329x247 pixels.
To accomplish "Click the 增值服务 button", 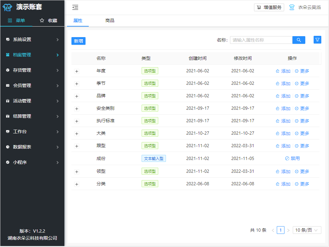I will (x=269, y=7).
